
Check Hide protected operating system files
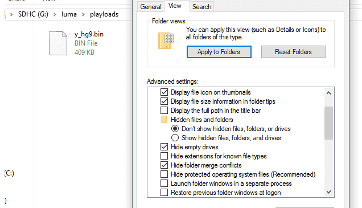pyautogui.click(x=164, y=174)
